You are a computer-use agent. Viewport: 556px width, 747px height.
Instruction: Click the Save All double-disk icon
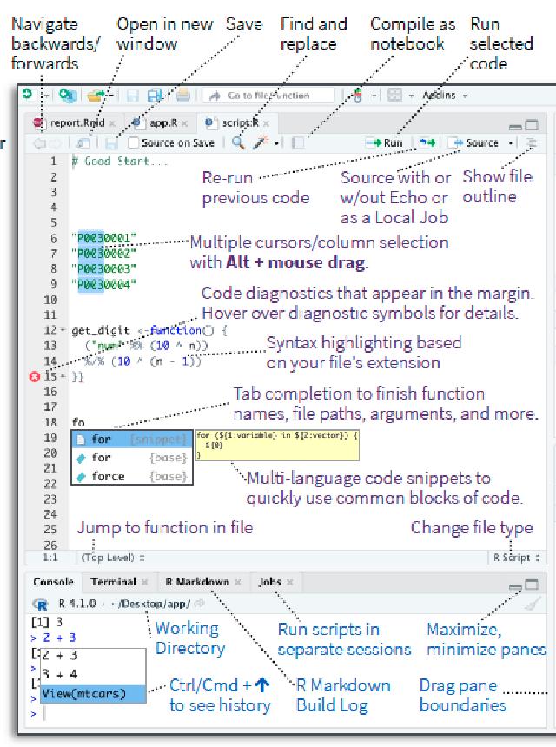tap(155, 96)
